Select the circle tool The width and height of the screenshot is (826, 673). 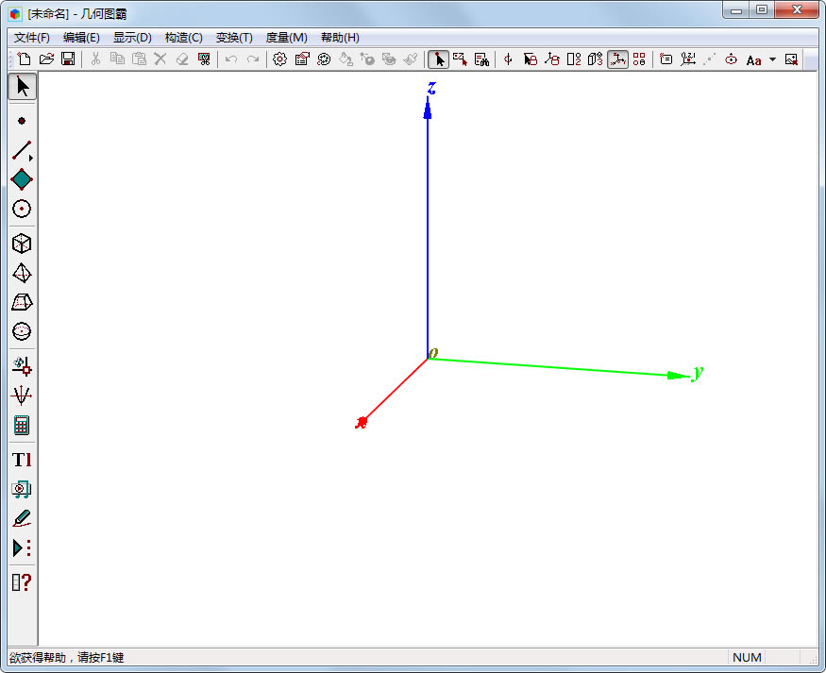pyautogui.click(x=22, y=209)
